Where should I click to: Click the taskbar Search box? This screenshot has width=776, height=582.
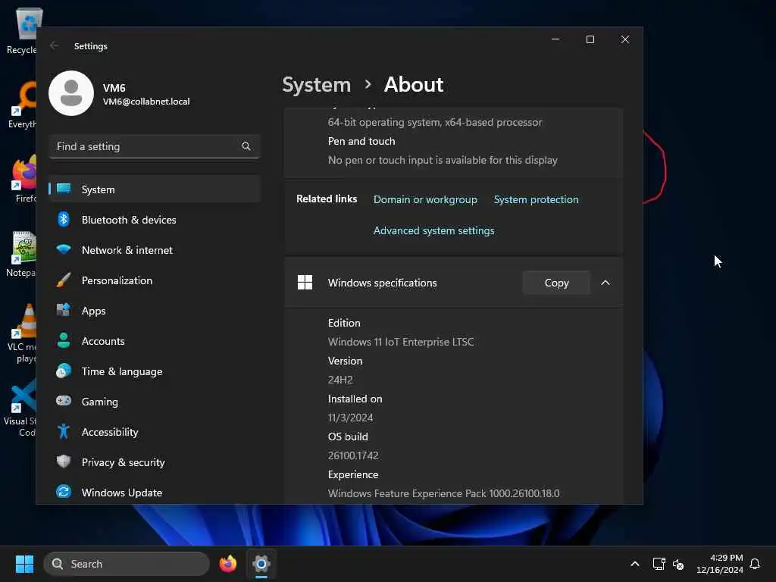click(x=127, y=564)
